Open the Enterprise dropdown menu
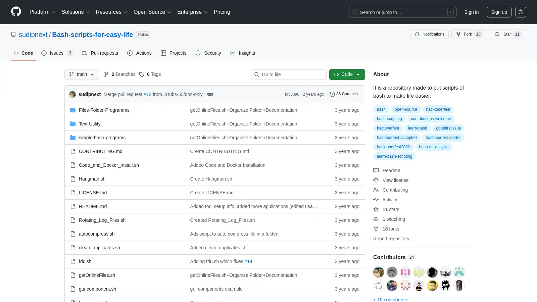Image resolution: width=537 pixels, height=302 pixels. (x=192, y=12)
